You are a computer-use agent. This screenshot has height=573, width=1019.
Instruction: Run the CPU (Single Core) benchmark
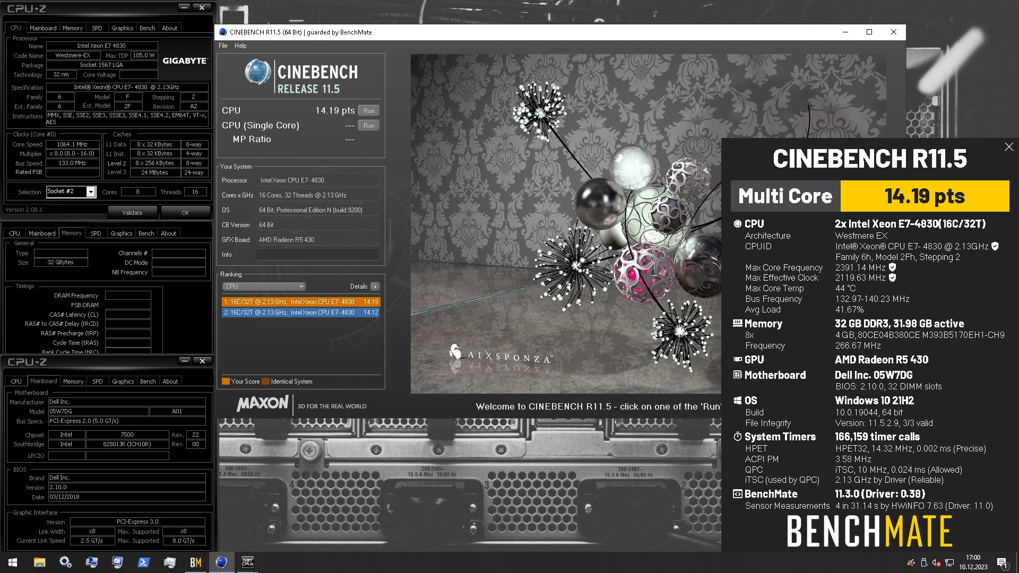(369, 126)
